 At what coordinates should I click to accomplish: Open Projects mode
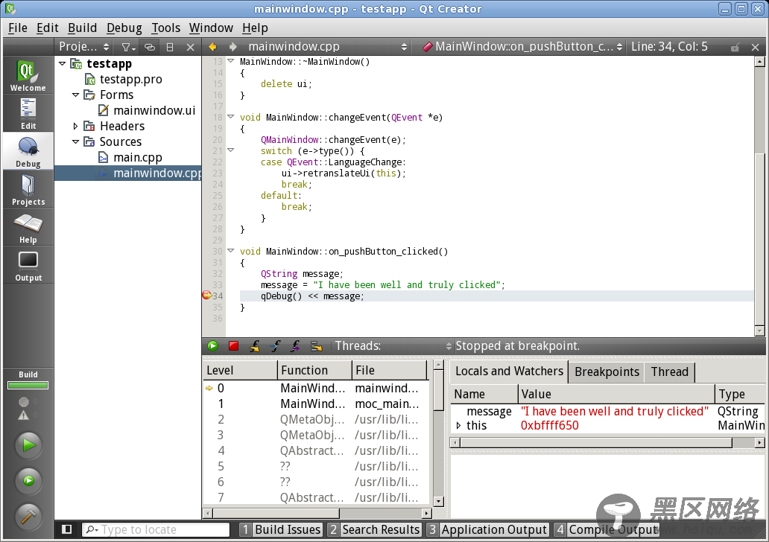click(28, 189)
